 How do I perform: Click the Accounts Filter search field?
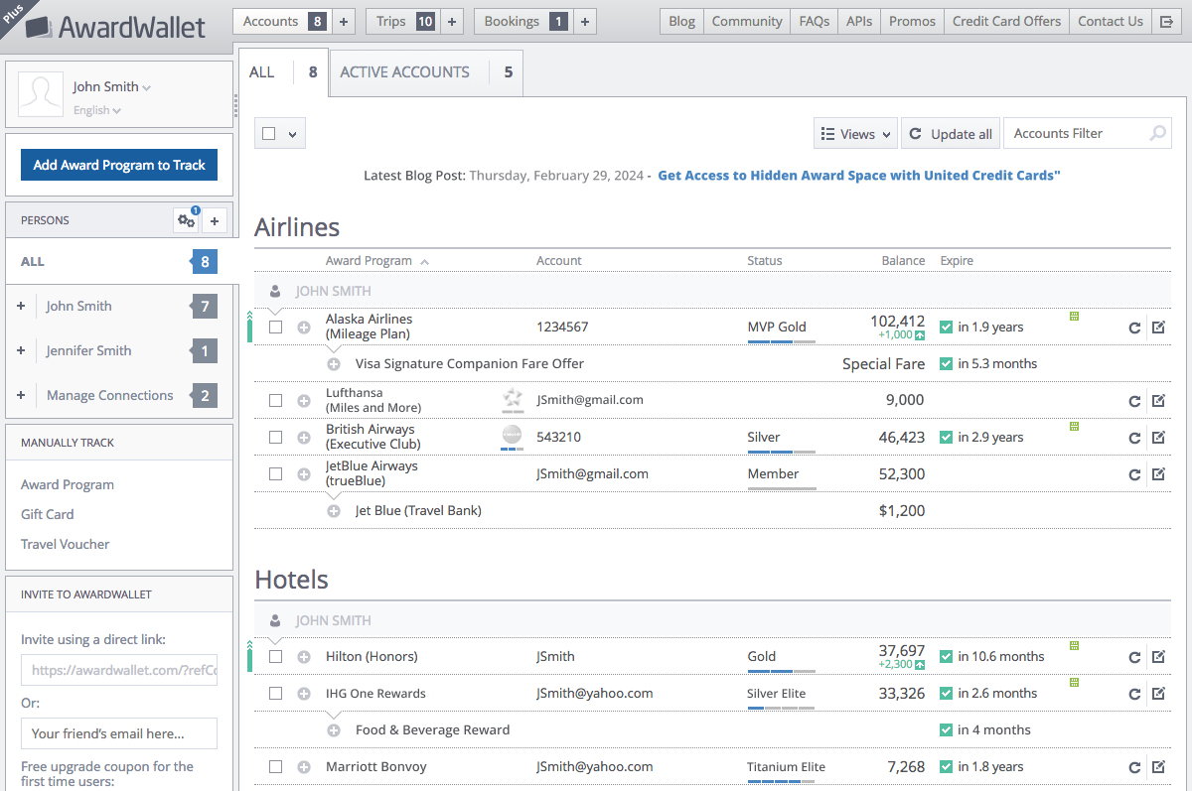click(1077, 134)
